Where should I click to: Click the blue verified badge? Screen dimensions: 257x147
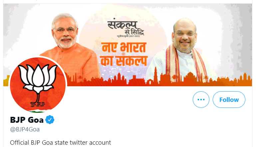click(50, 120)
